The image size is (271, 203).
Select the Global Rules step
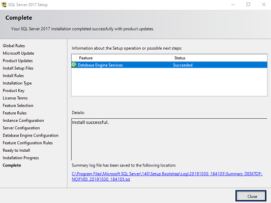click(14, 46)
